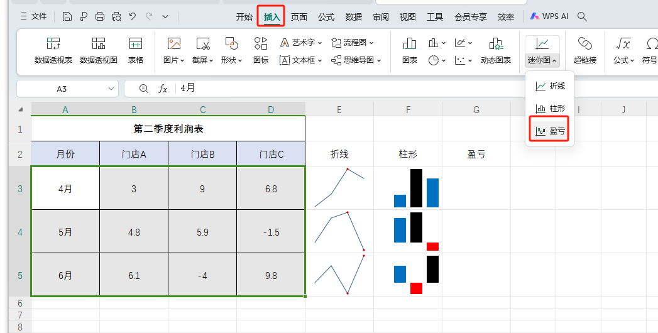The height and width of the screenshot is (333, 658).
Task: Open the pie chart type dropdown
Action: click(x=437, y=60)
